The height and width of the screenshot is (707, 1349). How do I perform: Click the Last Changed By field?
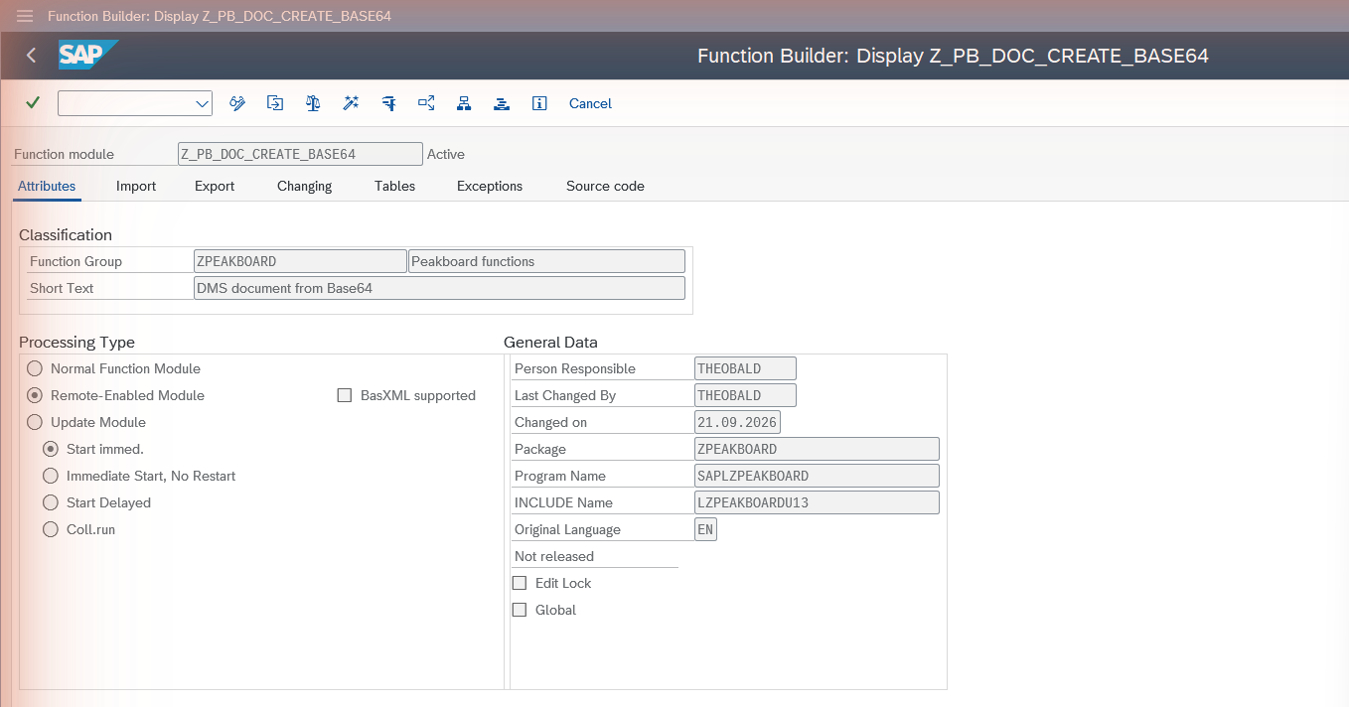coord(745,395)
